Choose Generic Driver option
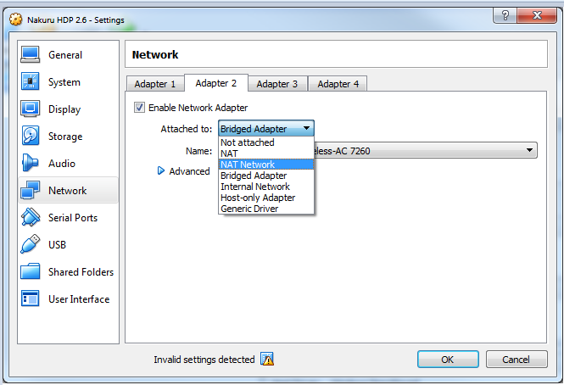This screenshot has height=385, width=564. click(x=266, y=209)
